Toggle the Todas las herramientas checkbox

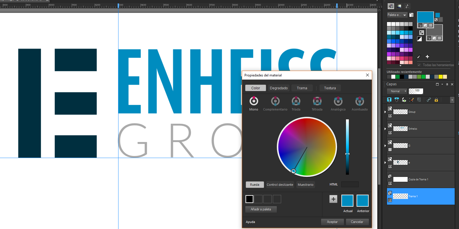419,65
